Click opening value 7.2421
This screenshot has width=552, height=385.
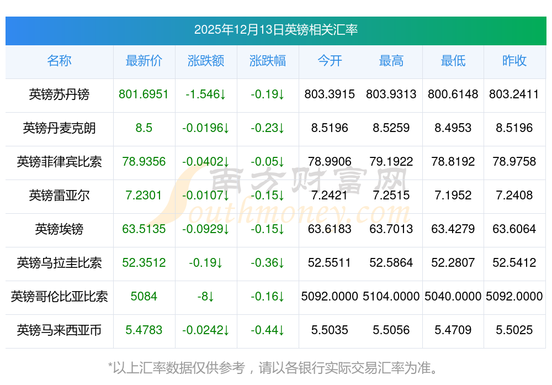(x=330, y=195)
